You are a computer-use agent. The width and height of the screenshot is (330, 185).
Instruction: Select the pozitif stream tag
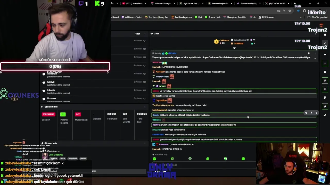tap(83, 159)
